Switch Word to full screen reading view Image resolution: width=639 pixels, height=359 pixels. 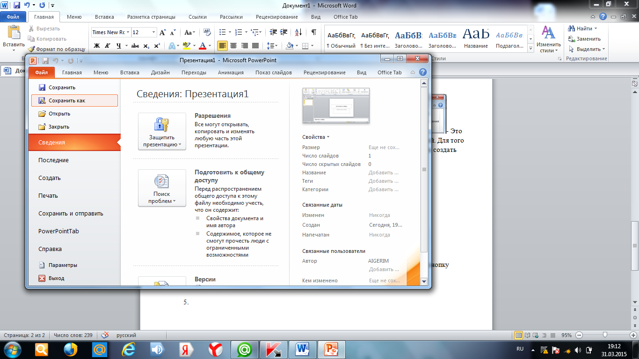click(x=528, y=335)
